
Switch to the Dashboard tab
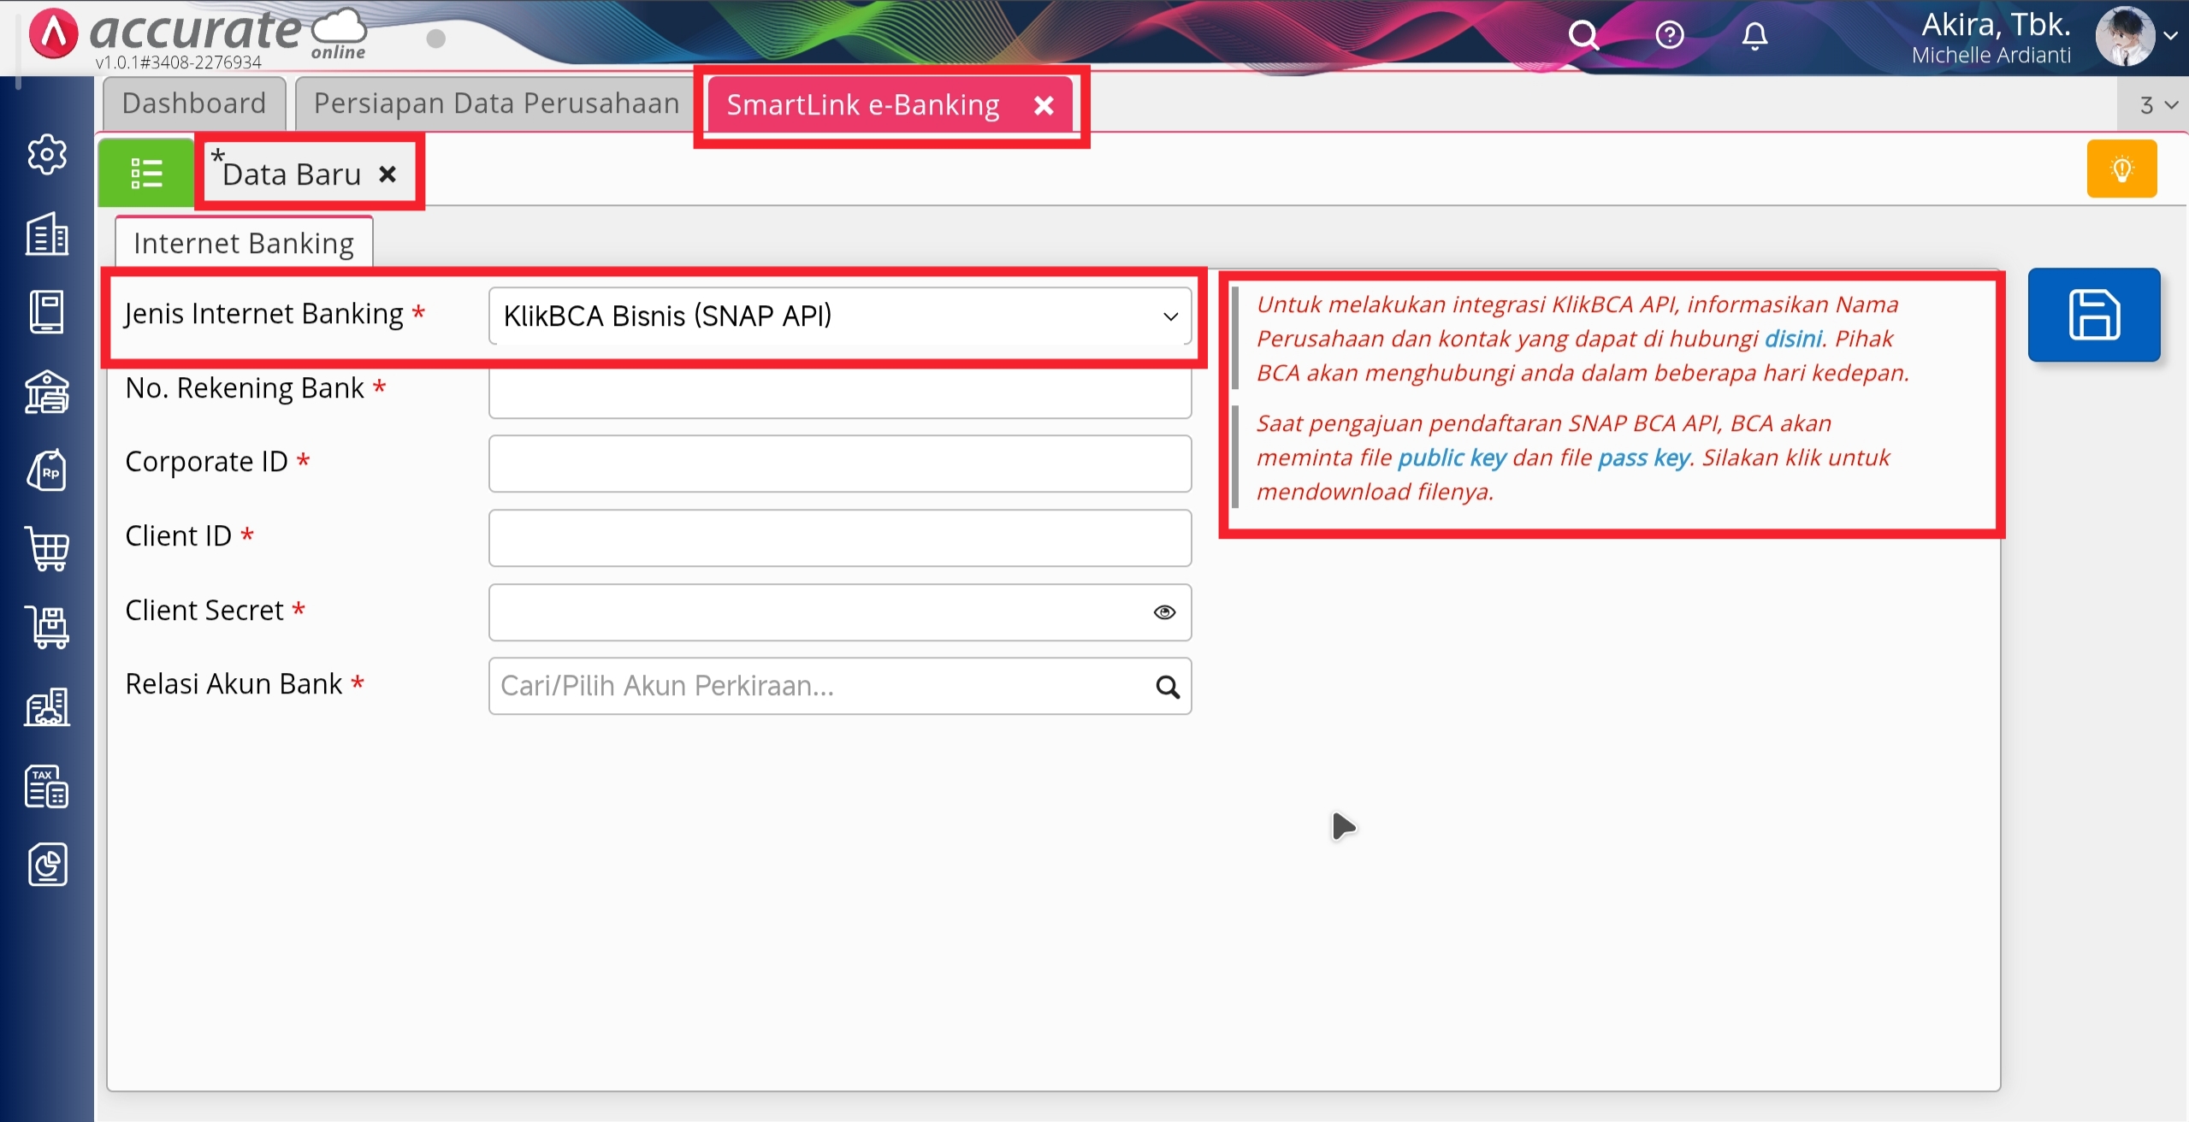[194, 103]
